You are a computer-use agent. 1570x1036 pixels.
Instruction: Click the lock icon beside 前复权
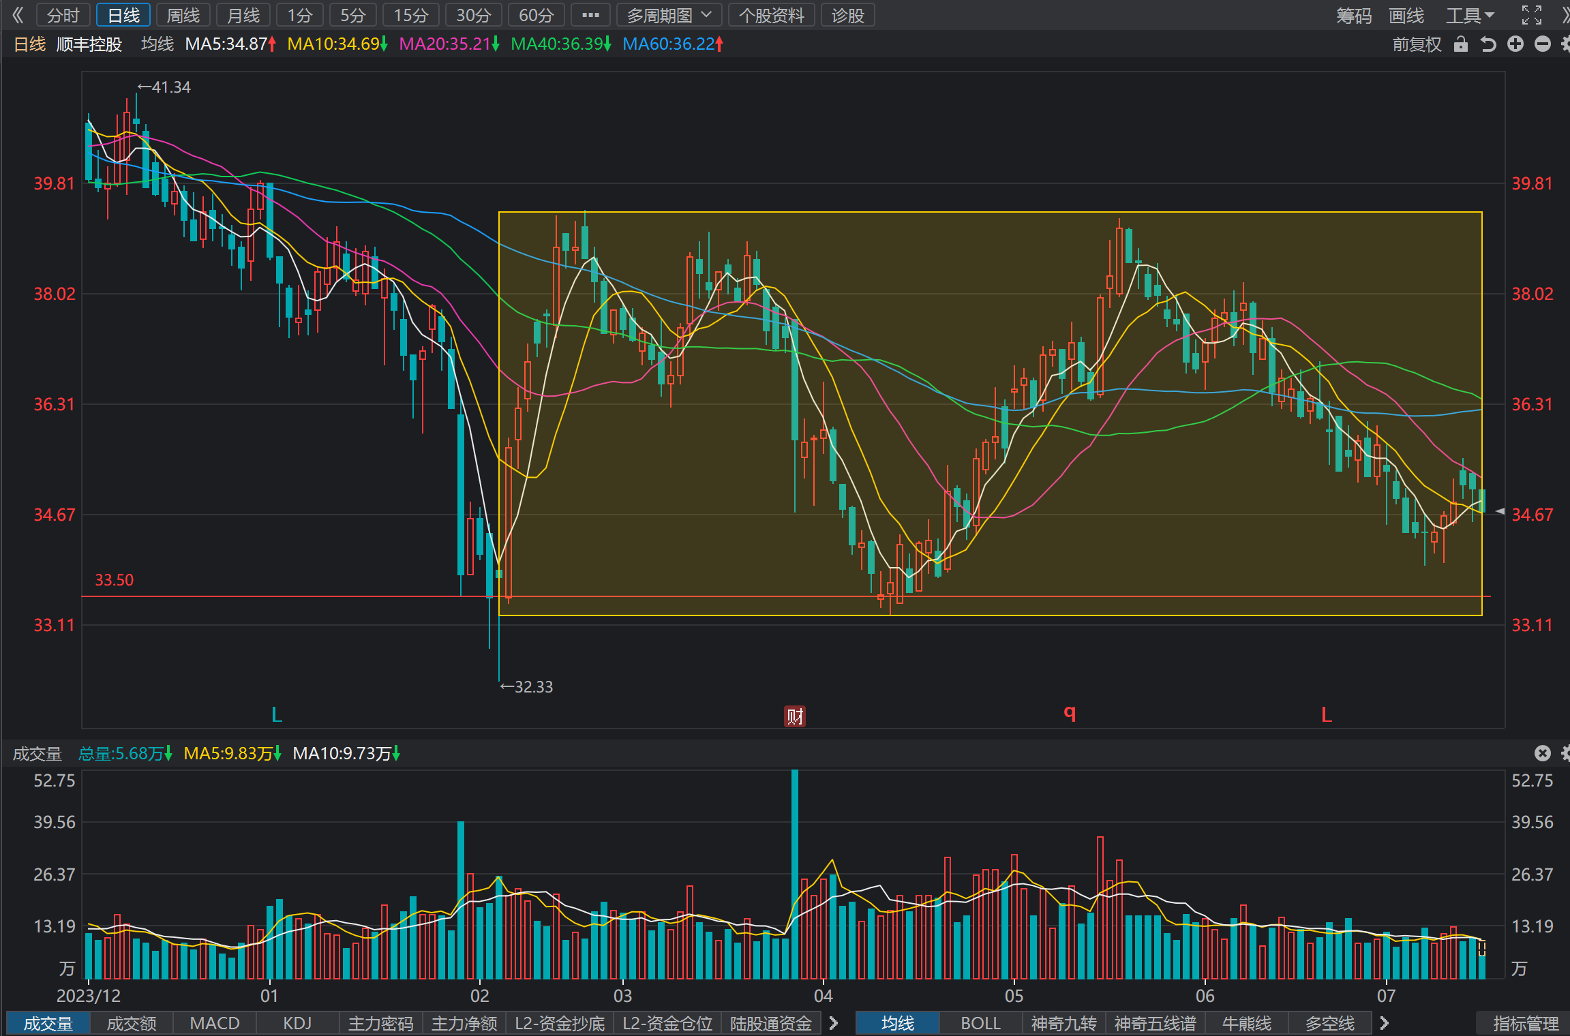(x=1460, y=44)
